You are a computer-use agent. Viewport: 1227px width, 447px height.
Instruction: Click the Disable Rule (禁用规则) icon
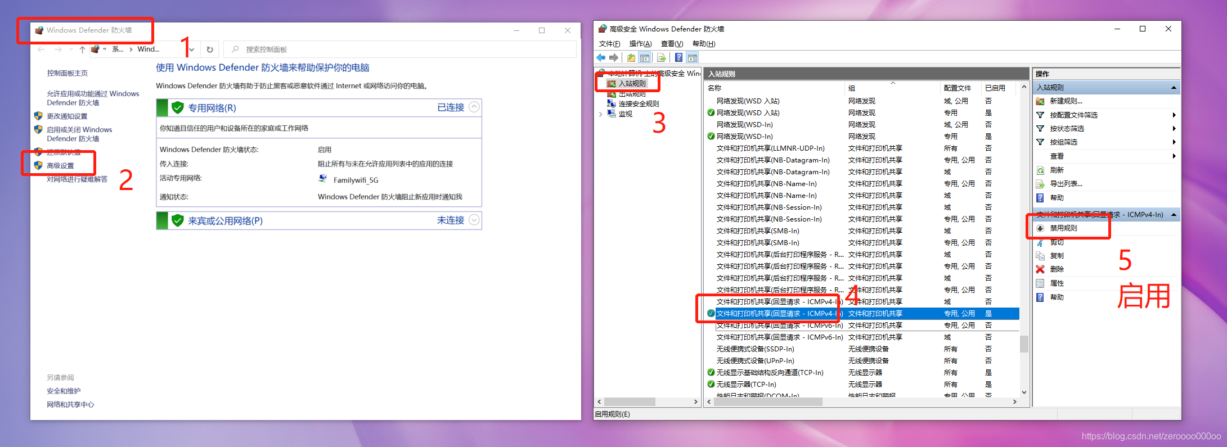point(1040,228)
